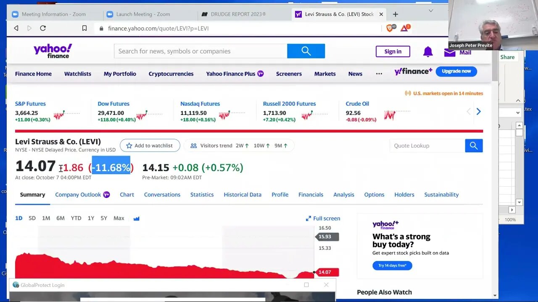
Task: Open the Historical Data tab
Action: [x=243, y=195]
